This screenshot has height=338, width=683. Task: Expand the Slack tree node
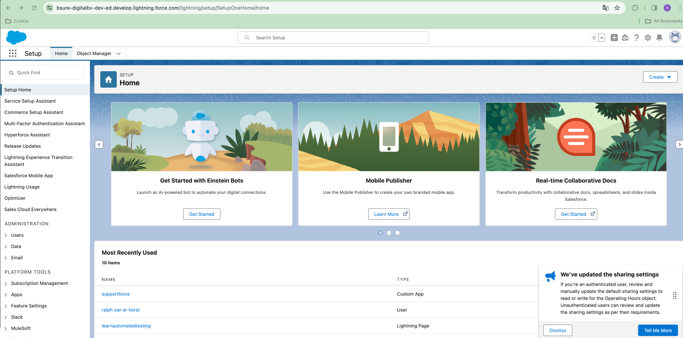pos(6,317)
